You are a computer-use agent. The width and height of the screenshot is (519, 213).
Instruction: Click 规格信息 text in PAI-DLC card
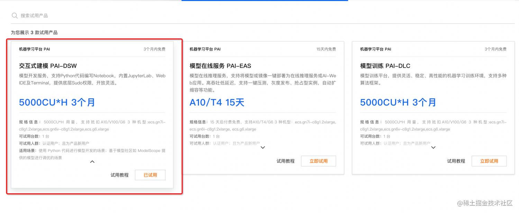pyautogui.click(x=433, y=126)
